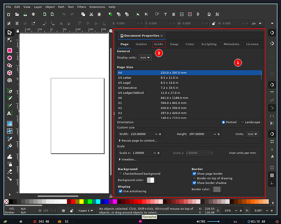
Task: Select the Node edit tool
Action: 9,40
